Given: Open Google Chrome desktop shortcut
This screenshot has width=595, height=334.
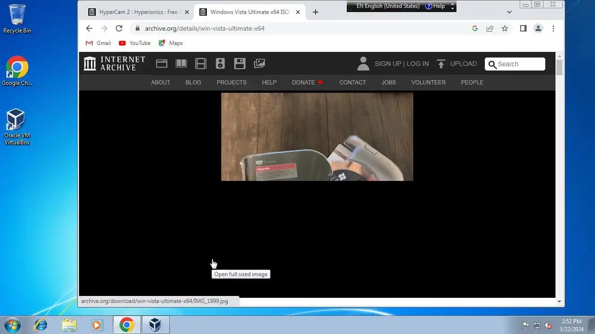Looking at the screenshot, I should tap(17, 71).
